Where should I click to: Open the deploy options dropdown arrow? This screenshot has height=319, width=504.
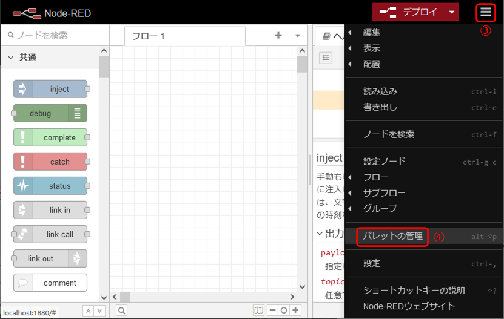451,12
